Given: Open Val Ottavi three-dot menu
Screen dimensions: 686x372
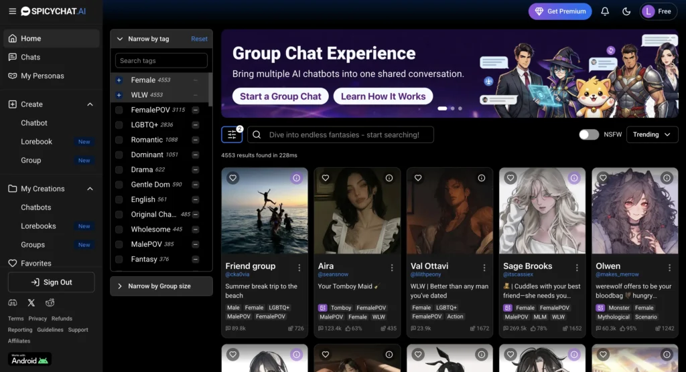Looking at the screenshot, I should (x=484, y=268).
